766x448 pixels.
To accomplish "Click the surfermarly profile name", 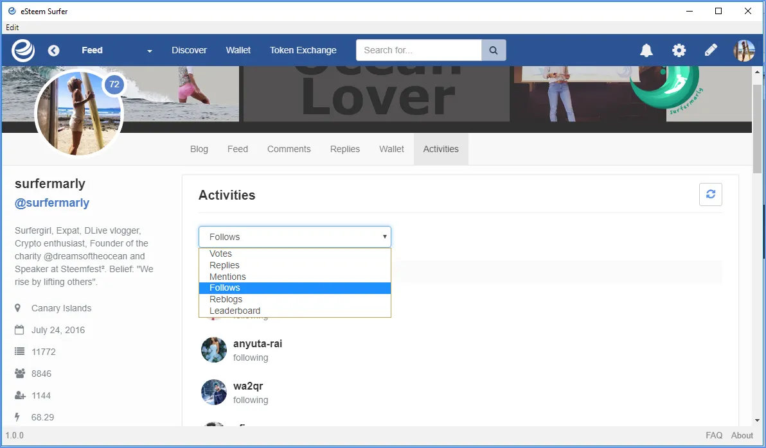I will 50,184.
